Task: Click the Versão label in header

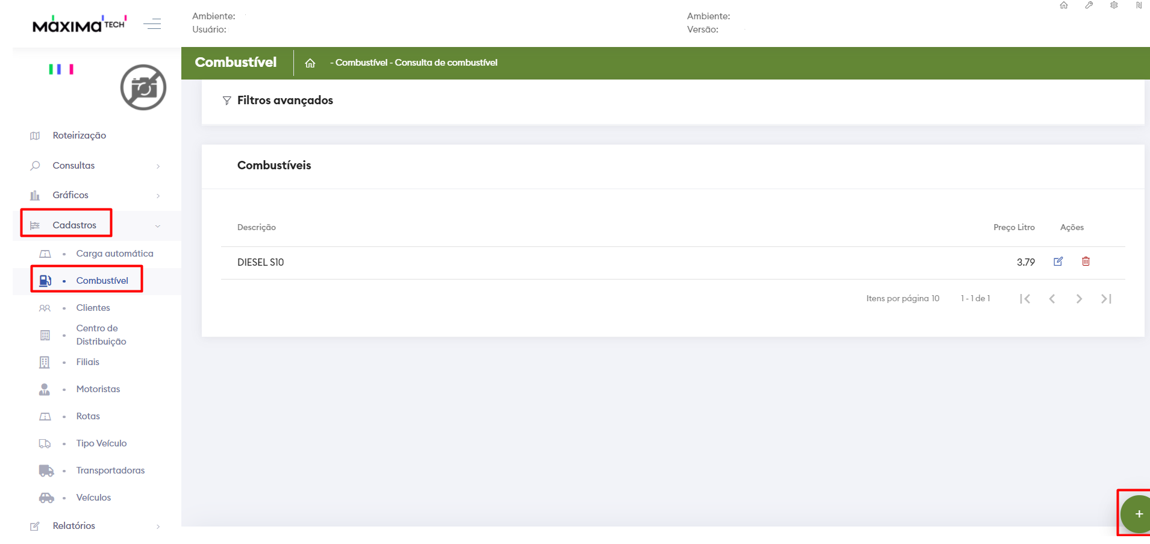Action: tap(703, 30)
